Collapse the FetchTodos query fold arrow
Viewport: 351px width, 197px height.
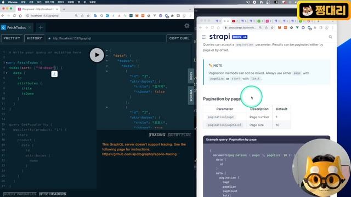click(x=7, y=63)
